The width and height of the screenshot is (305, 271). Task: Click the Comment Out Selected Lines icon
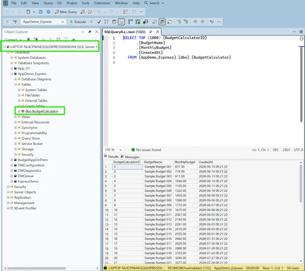(x=179, y=21)
